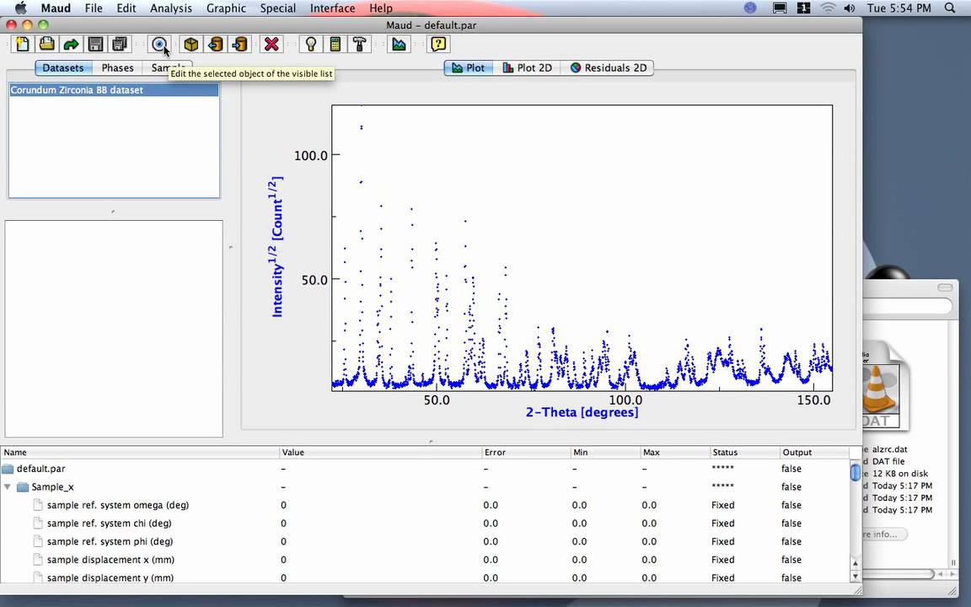Click the Max column header

coord(674,452)
